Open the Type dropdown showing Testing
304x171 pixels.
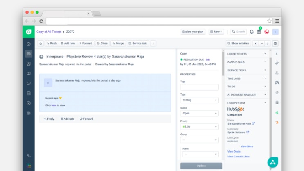click(x=199, y=100)
